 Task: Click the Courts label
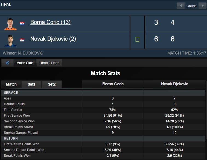point(191,6)
